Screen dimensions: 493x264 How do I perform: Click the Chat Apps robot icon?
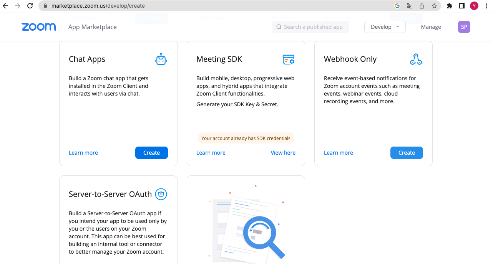(x=161, y=58)
